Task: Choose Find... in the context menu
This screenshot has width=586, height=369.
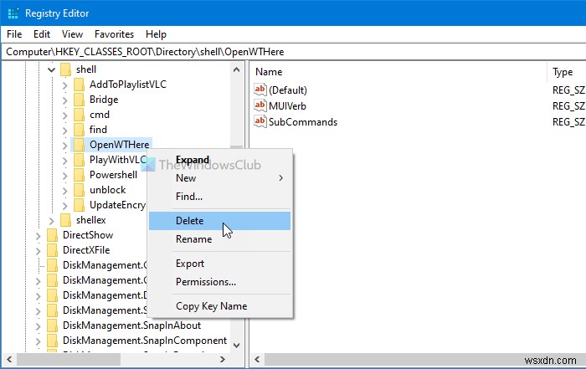Action: point(219,197)
